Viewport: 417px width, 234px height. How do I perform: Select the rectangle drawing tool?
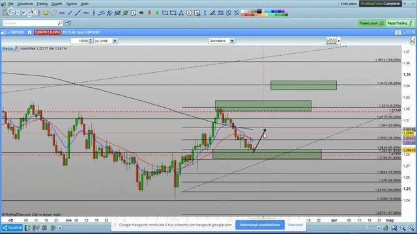tap(173, 13)
